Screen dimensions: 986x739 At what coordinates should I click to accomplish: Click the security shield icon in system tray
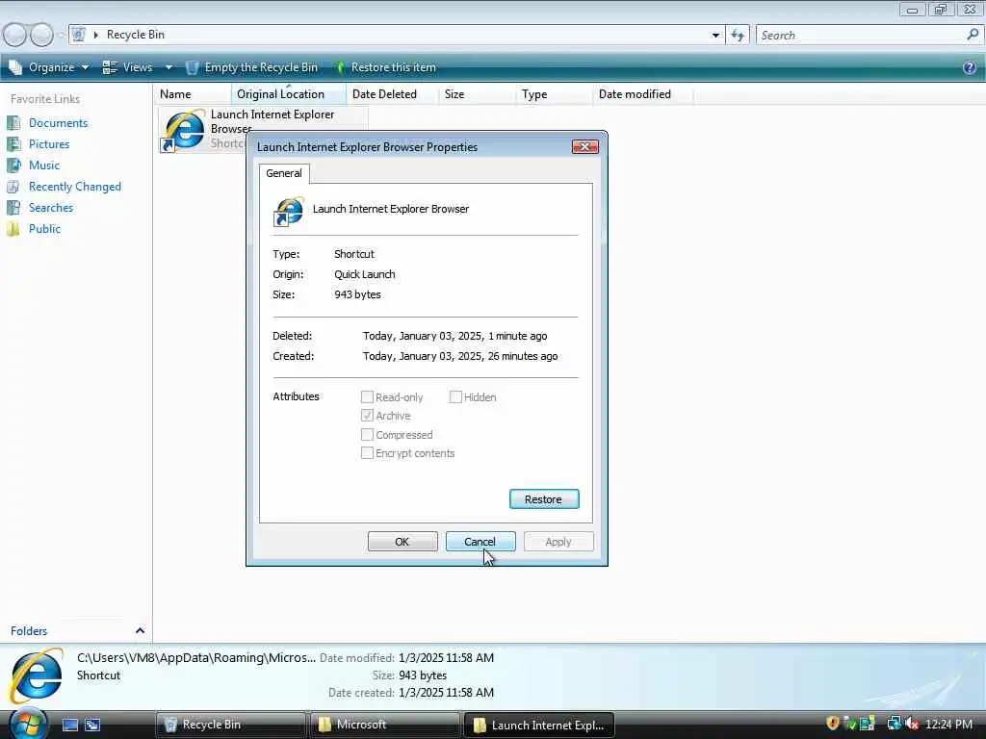tap(833, 724)
